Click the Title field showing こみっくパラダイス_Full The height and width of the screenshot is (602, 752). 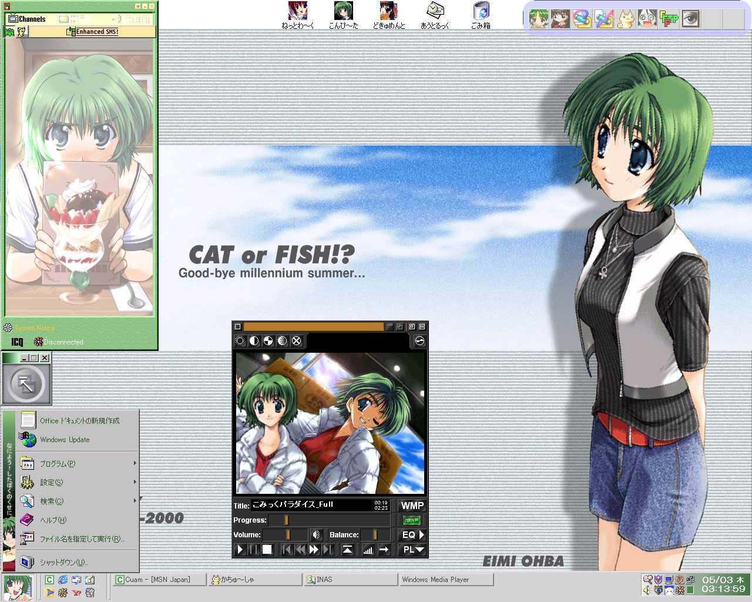click(321, 505)
